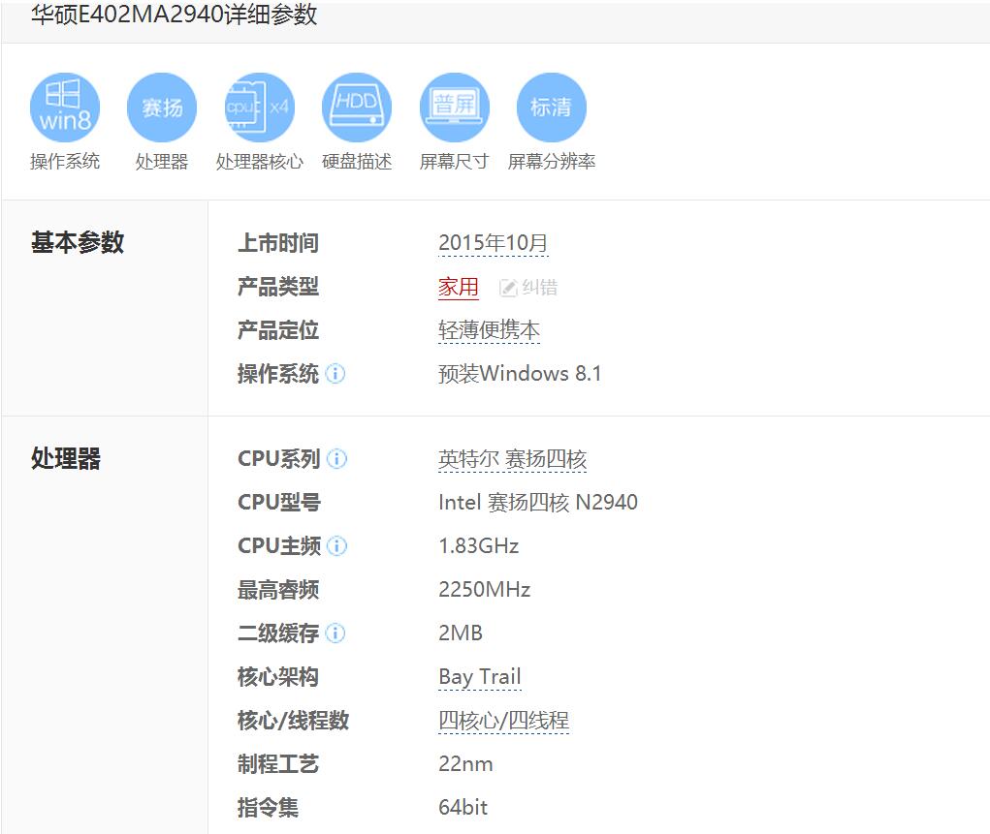Open the 英特尔 赛扬四核 CPU series link

pyautogui.click(x=513, y=459)
